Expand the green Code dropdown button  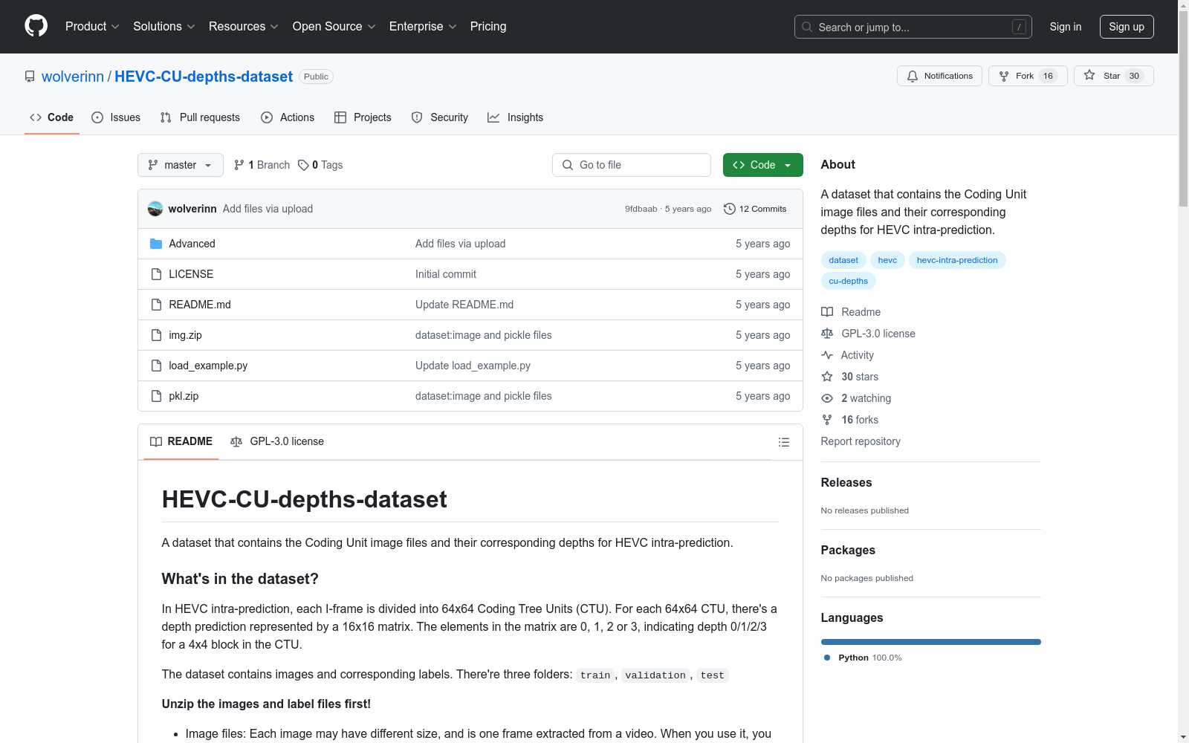point(762,165)
